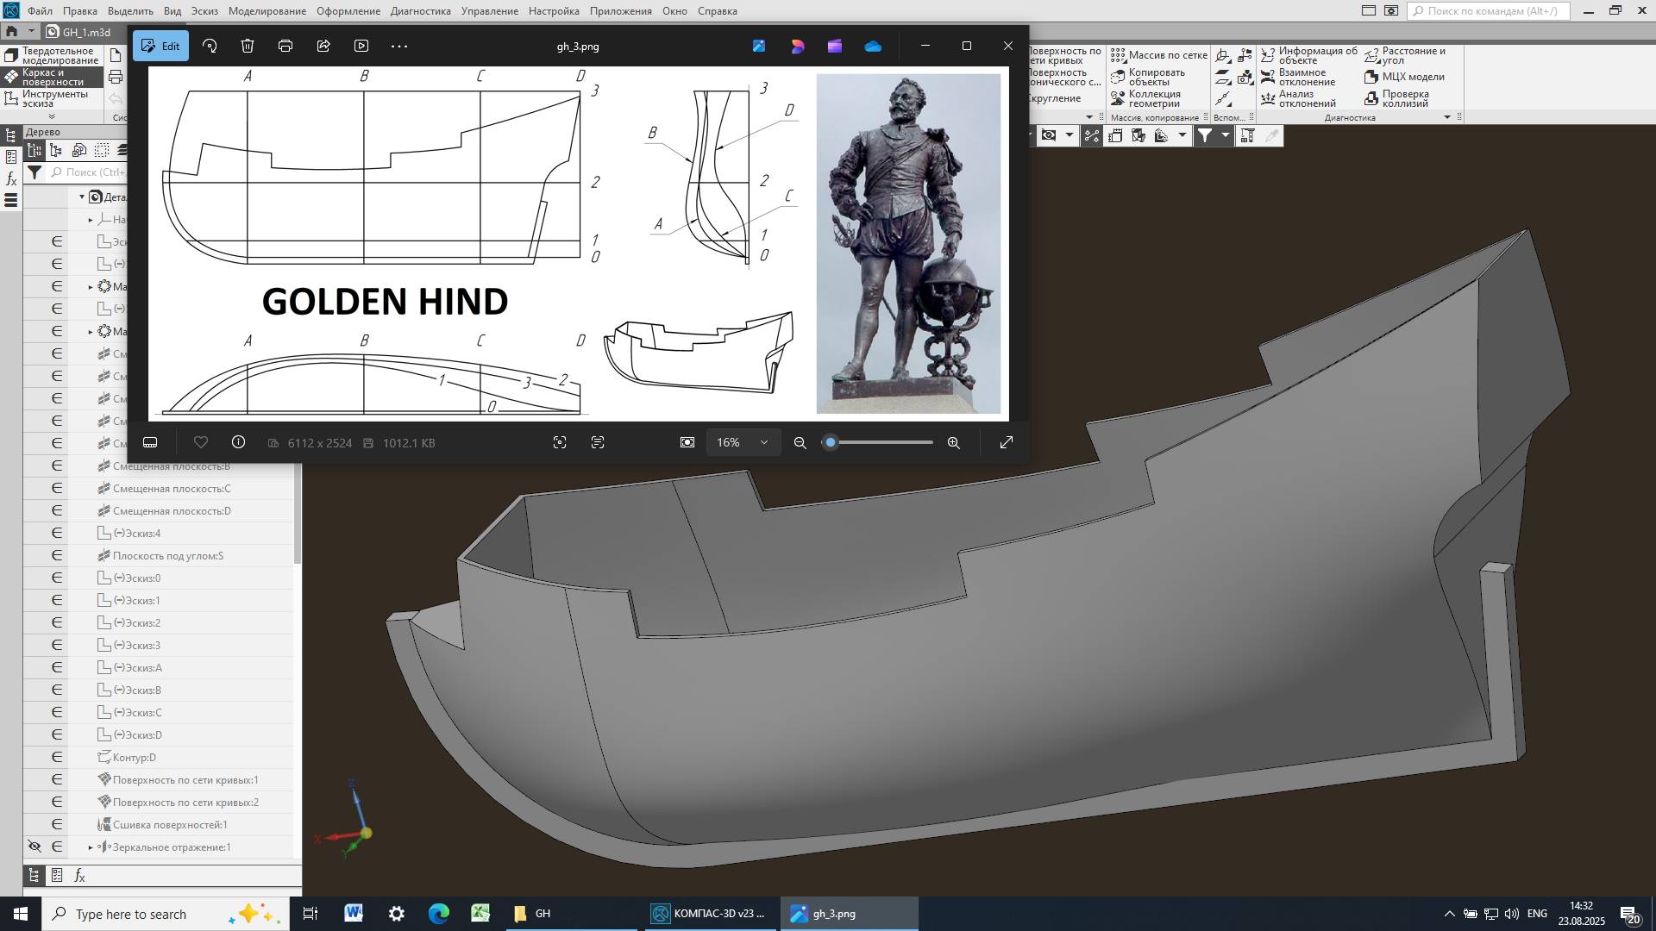Click rotate icon in photo viewer

[x=210, y=46]
